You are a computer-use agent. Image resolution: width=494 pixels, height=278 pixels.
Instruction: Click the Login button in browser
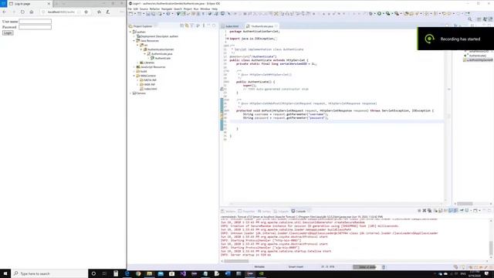pyautogui.click(x=8, y=32)
